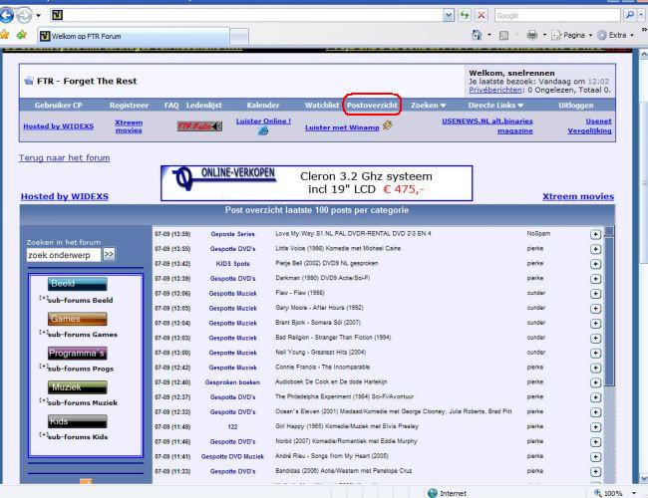The image size is (648, 498).
Task: Open the recent pages dropdown arrow
Action: 38,16
